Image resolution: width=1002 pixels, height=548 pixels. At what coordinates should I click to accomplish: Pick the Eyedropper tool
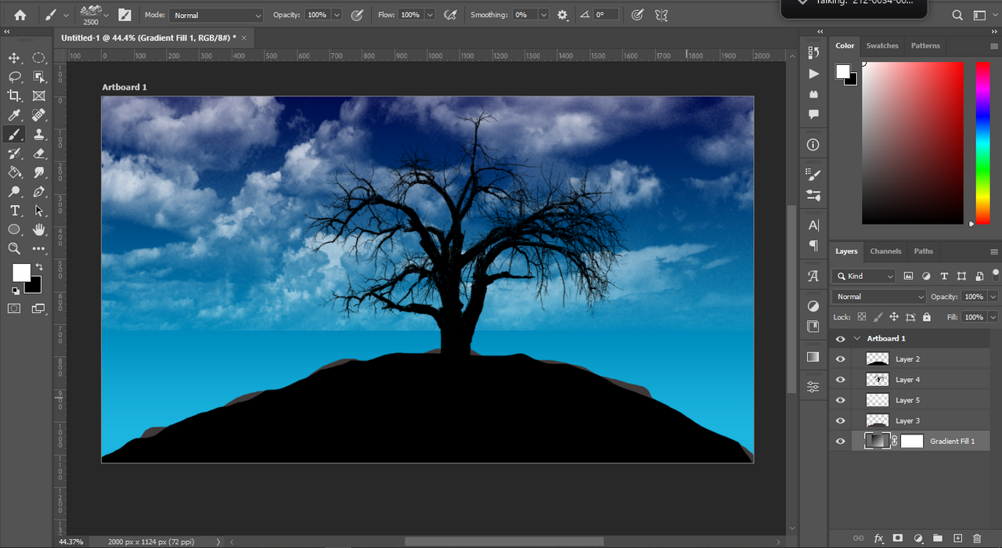[14, 115]
